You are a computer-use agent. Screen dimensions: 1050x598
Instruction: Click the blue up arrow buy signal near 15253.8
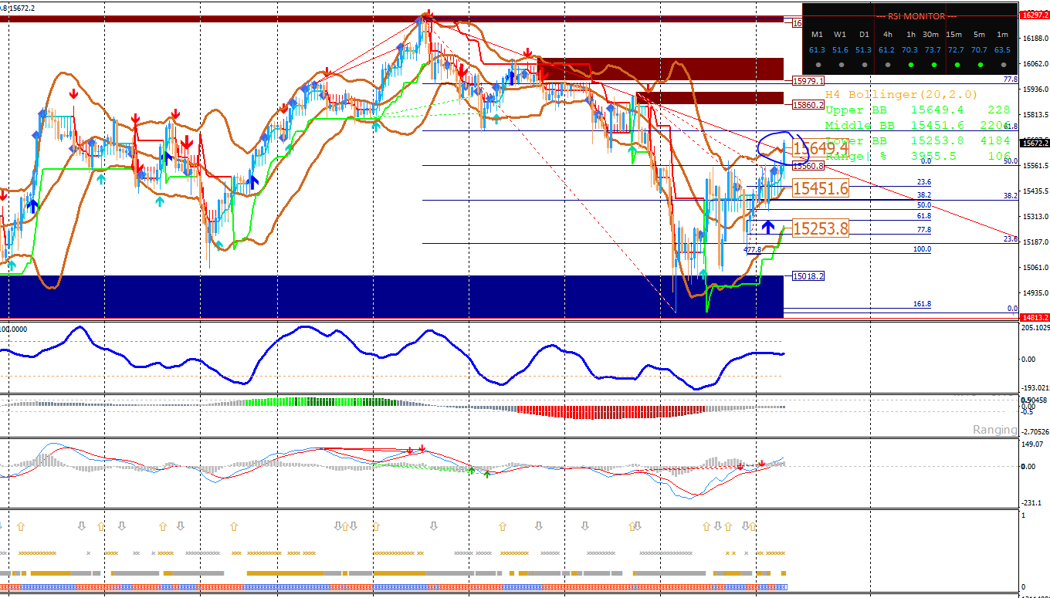tap(768, 227)
